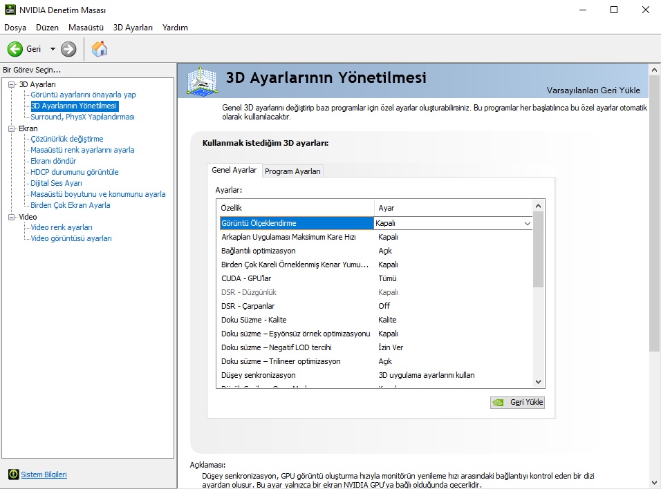This screenshot has width=661, height=489.
Task: Open Dijital Ses Ayarı page
Action: point(56,183)
